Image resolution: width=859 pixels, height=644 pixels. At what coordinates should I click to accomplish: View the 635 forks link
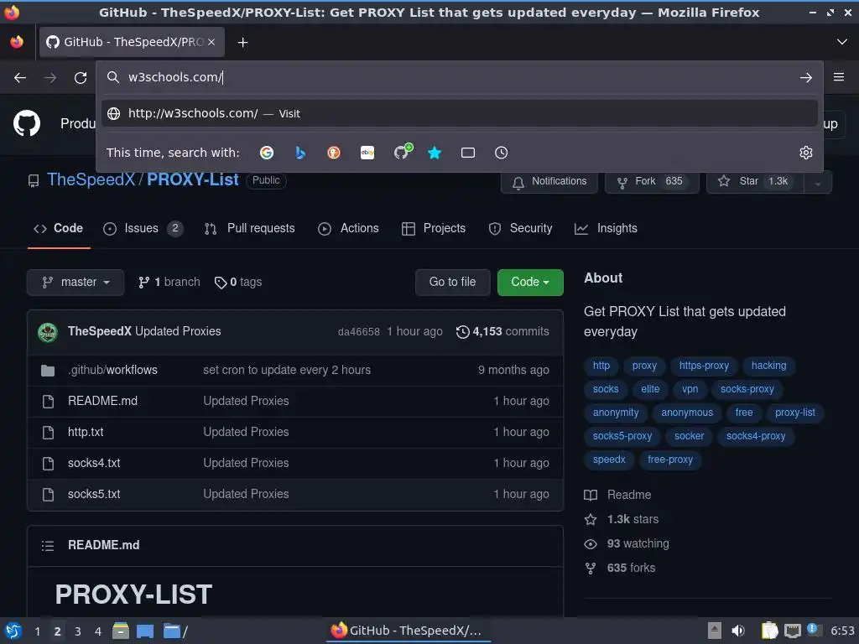(x=620, y=569)
